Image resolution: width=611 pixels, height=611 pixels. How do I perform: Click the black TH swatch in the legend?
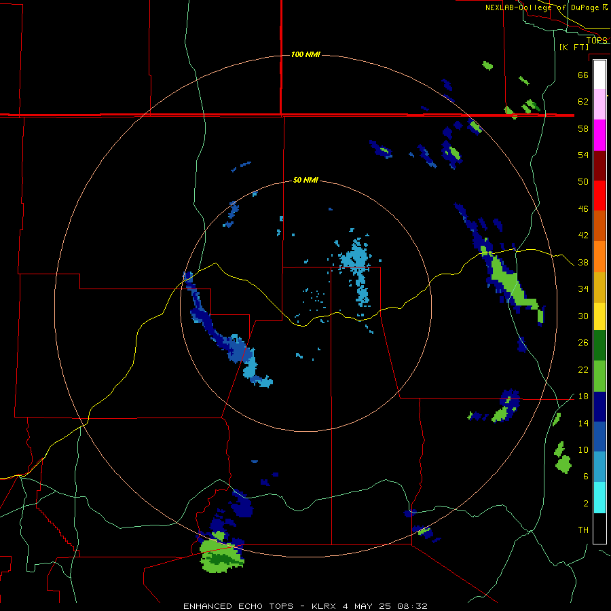[599, 528]
